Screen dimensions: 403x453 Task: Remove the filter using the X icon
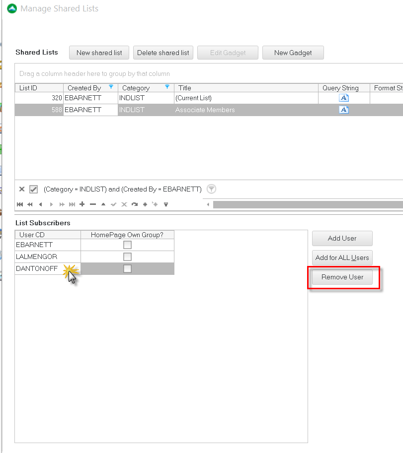point(22,189)
